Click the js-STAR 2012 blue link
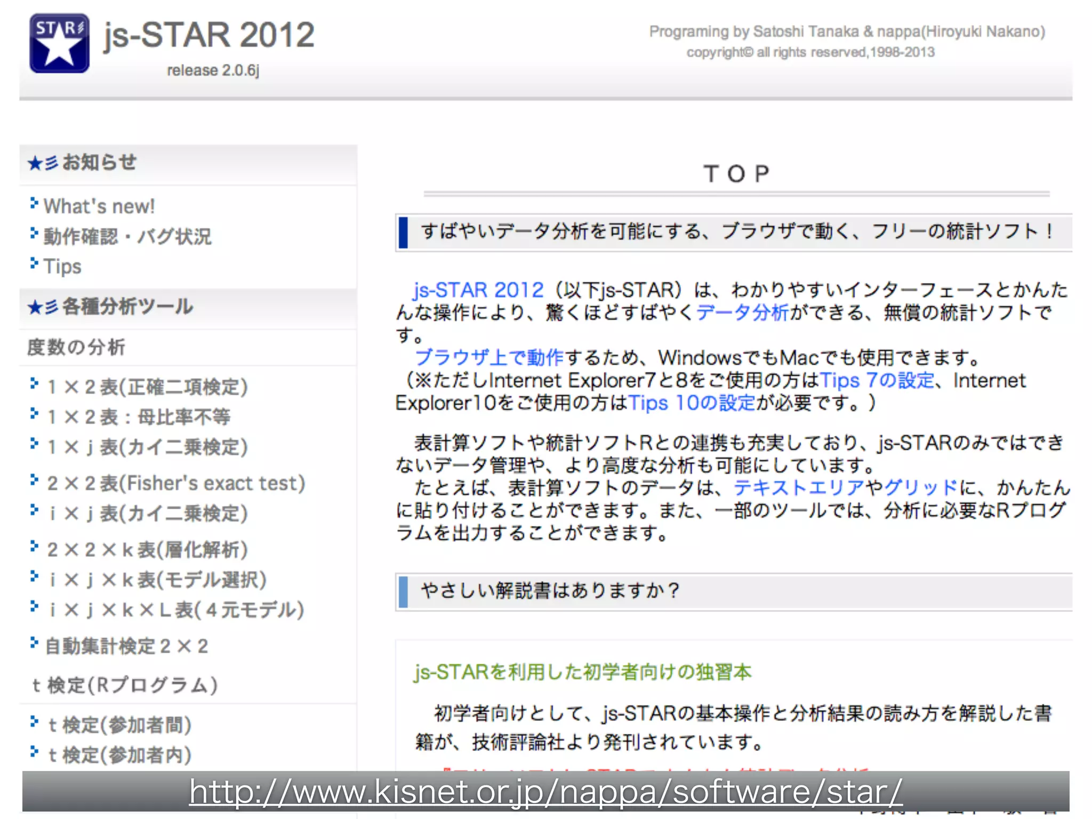Image resolution: width=1092 pixels, height=819 pixels. point(478,290)
